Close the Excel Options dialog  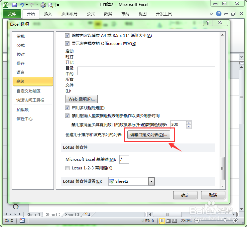[x=220, y=23]
